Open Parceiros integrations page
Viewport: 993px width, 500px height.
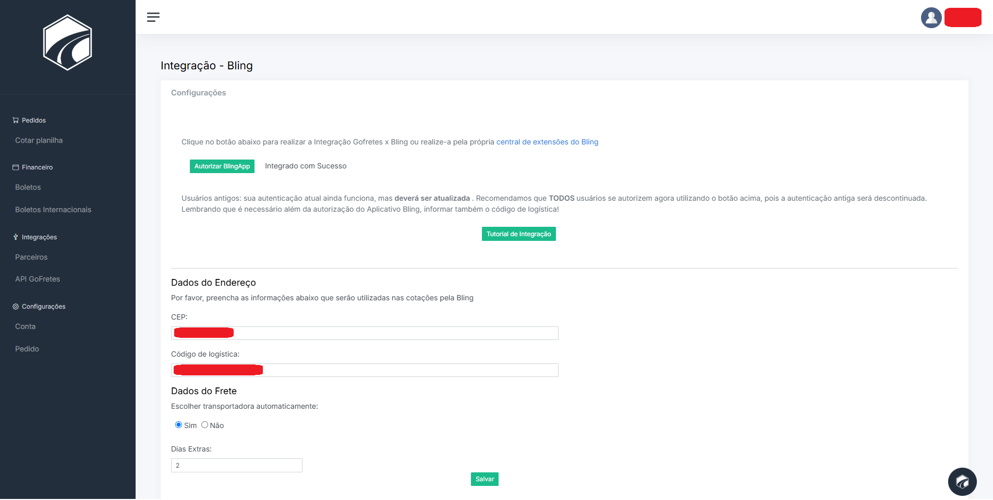31,257
